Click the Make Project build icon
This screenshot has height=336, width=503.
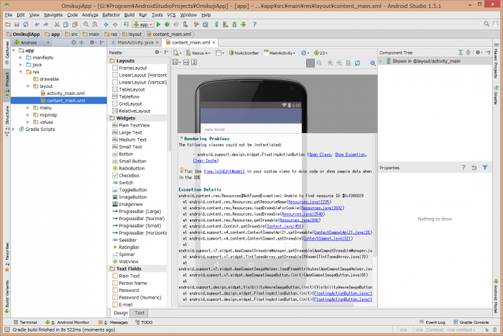click(x=126, y=24)
